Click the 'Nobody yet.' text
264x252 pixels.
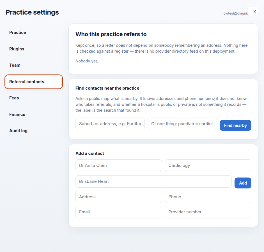(87, 61)
